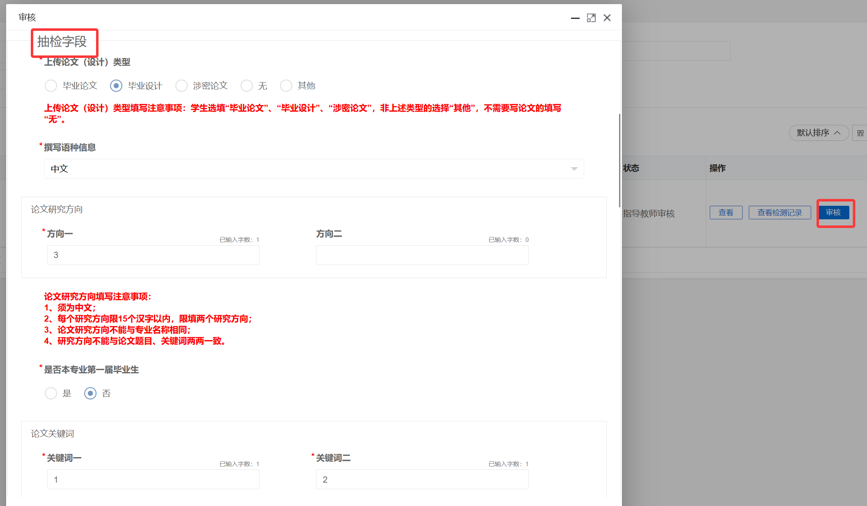Choose 其他 thesis type option
This screenshot has width=867, height=506.
pos(286,86)
